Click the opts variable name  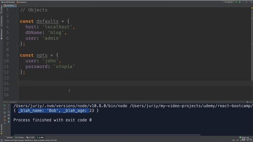(x=42, y=55)
